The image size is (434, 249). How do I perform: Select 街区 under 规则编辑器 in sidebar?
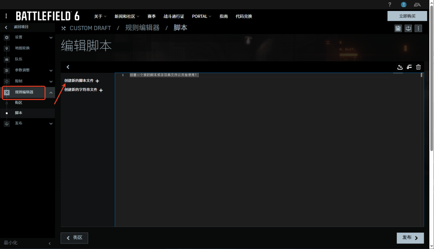coord(18,103)
